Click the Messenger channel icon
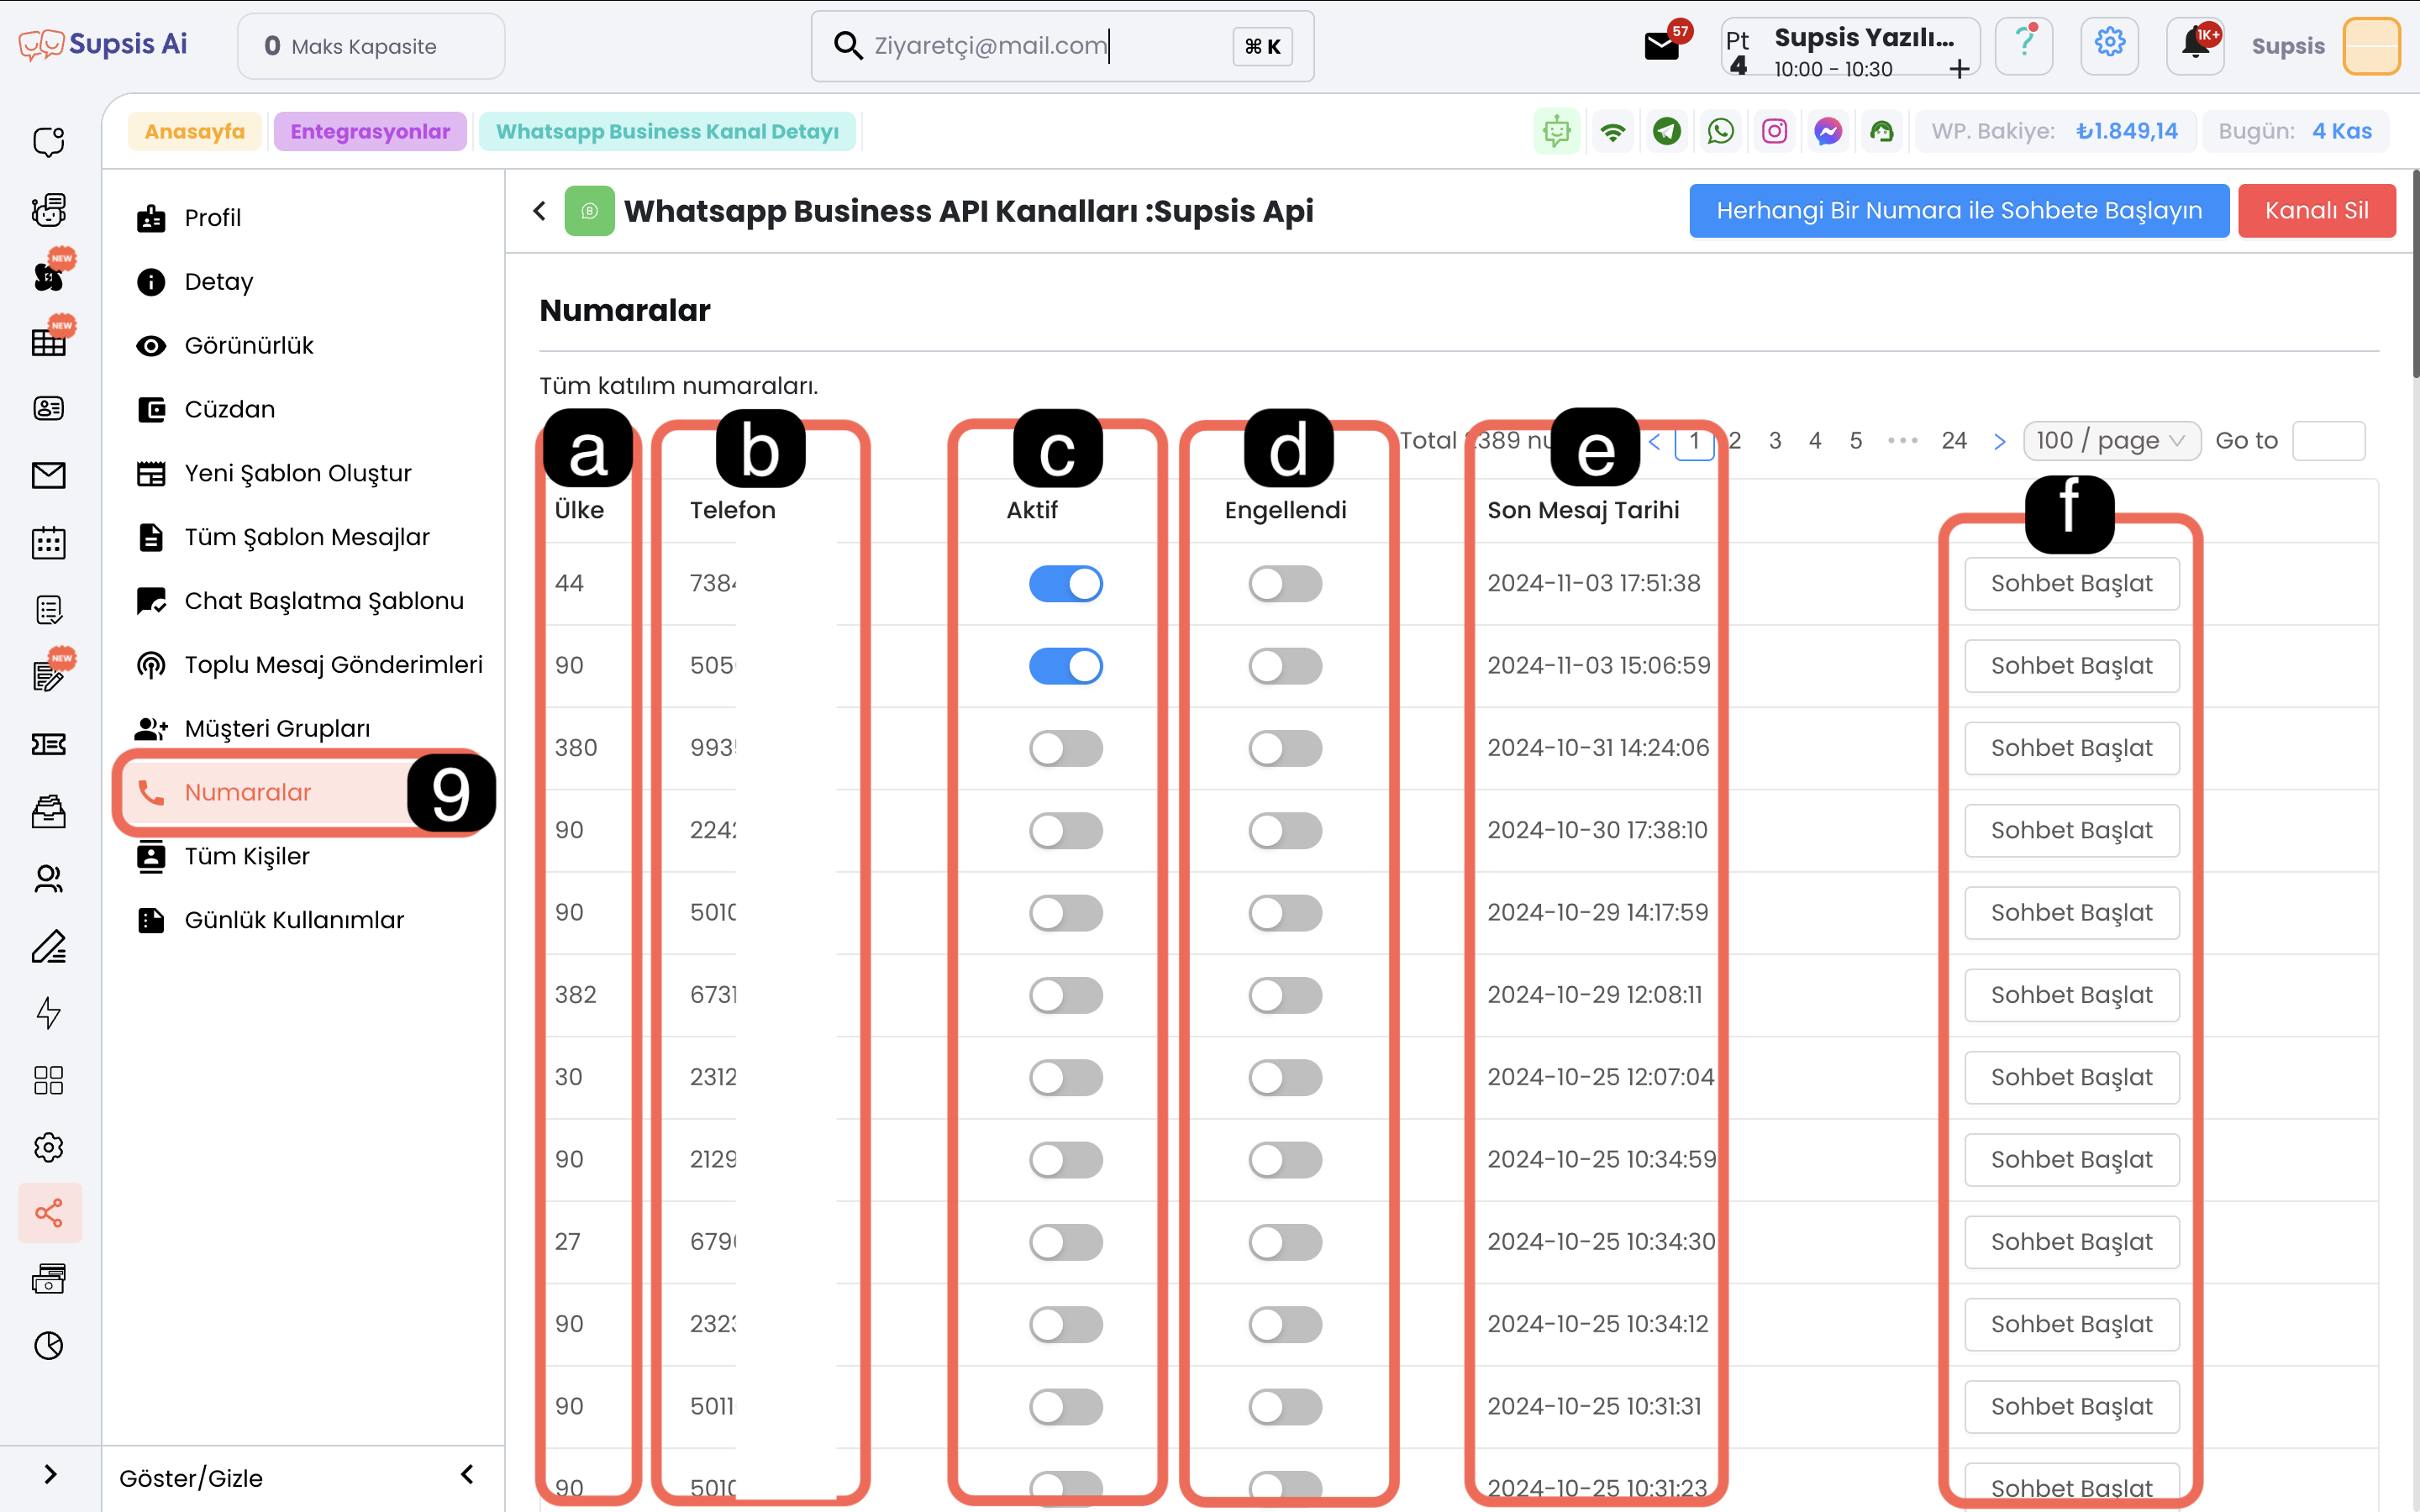Viewport: 2420px width, 1512px height. click(x=1828, y=131)
